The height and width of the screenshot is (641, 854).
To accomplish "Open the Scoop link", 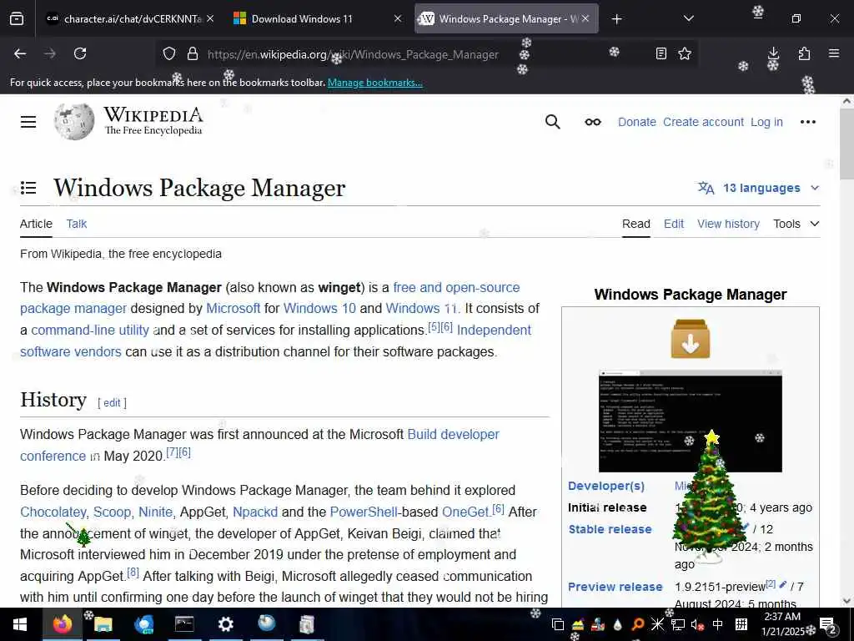I will 113,512.
